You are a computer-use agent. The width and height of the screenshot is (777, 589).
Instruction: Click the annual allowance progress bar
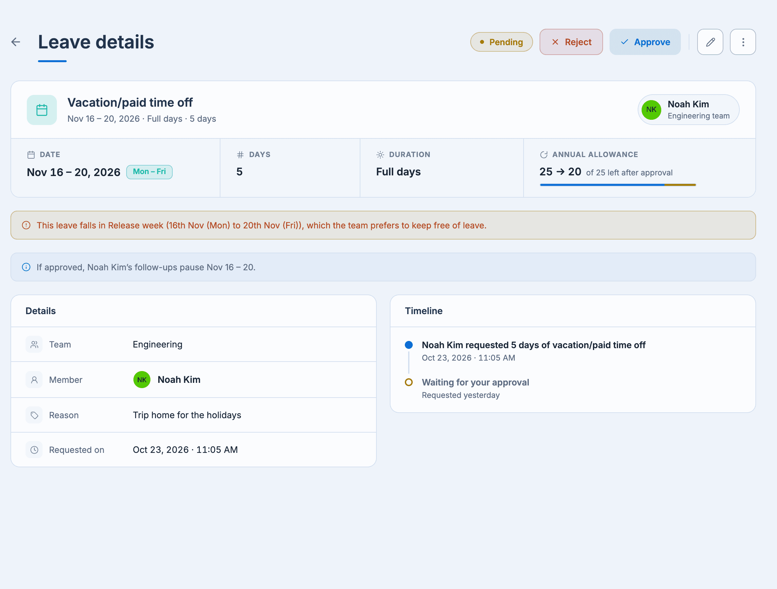tap(618, 185)
